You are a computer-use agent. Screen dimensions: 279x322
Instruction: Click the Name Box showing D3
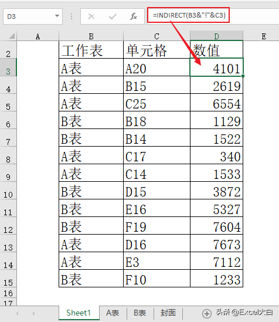tap(33, 16)
